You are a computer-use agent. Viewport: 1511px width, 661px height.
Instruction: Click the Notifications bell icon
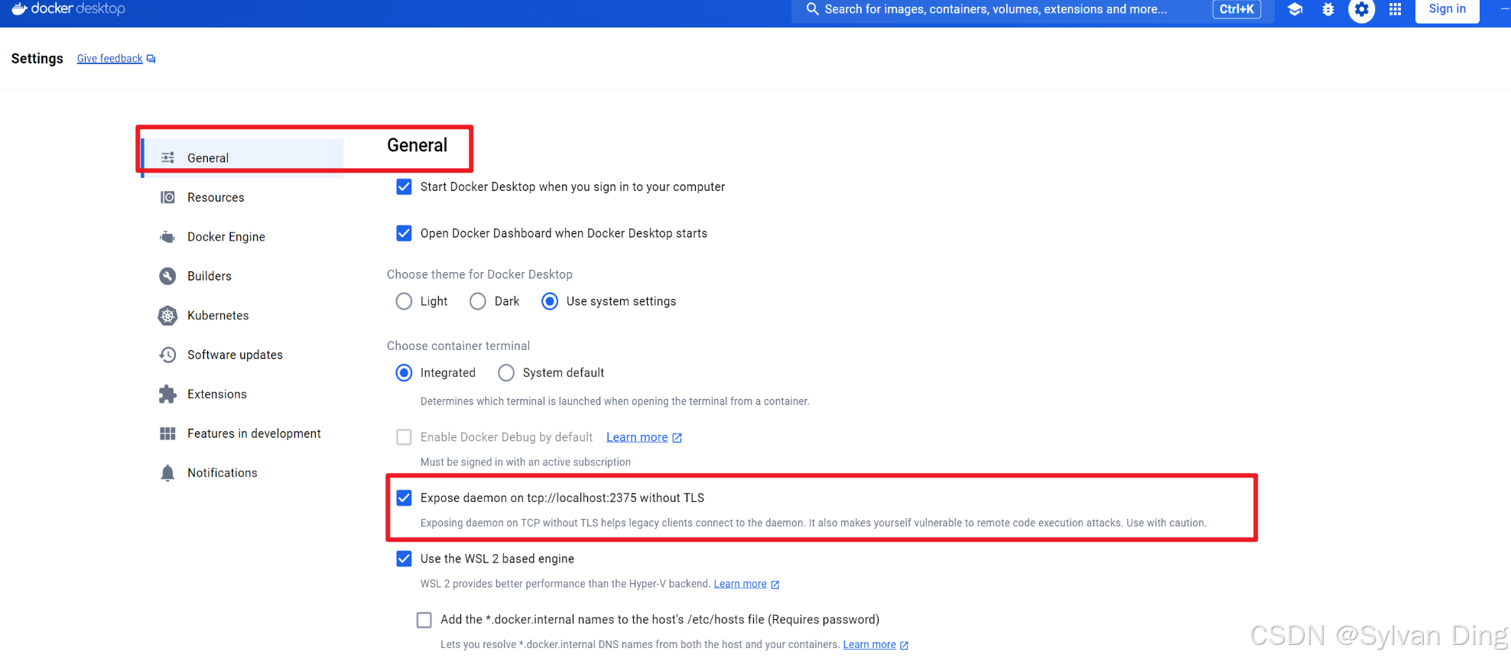(x=167, y=473)
